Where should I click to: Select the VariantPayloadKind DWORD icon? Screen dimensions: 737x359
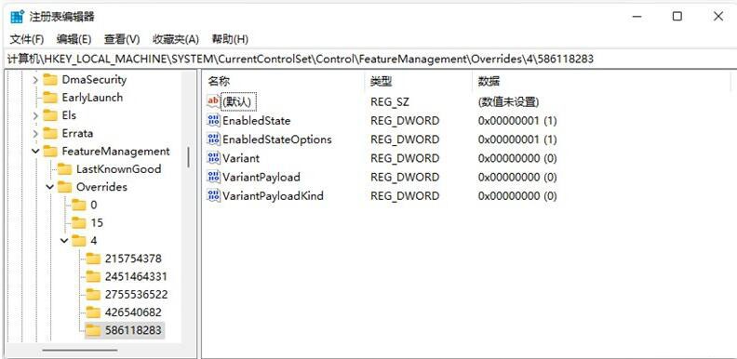pyautogui.click(x=213, y=195)
